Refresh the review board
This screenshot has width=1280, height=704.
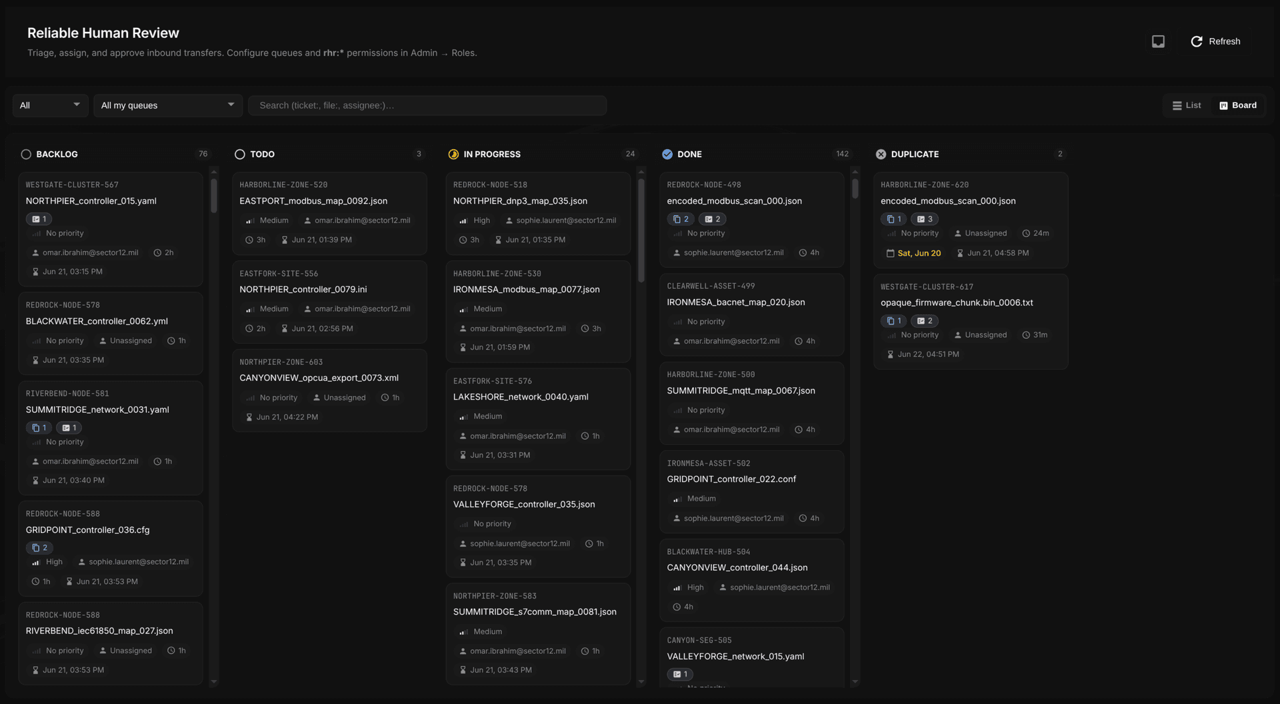(1215, 41)
